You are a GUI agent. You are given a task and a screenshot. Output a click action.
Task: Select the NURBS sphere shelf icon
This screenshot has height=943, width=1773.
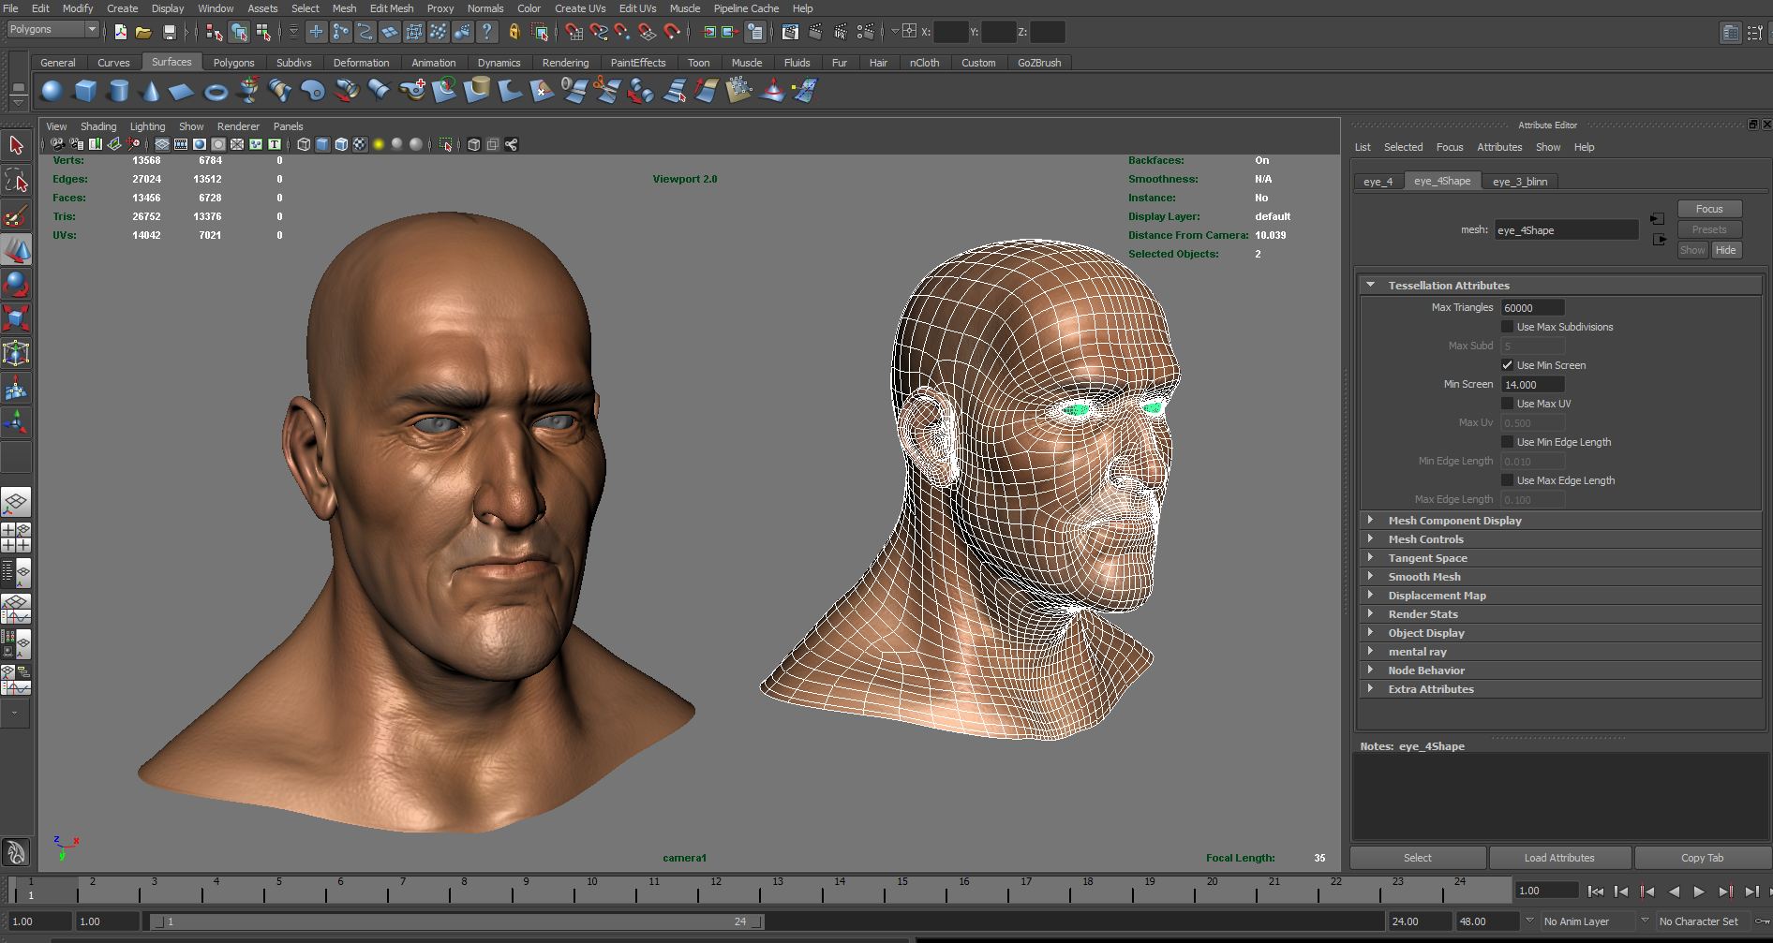52,91
